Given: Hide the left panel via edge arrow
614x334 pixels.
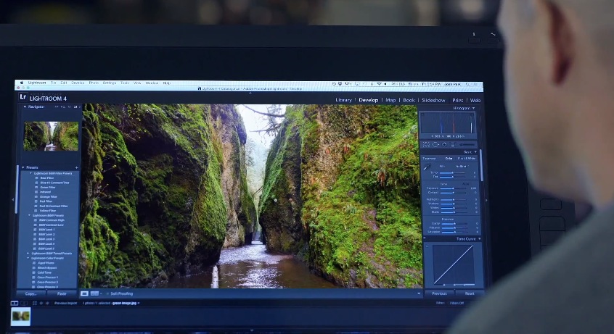Looking at the screenshot, I should [x=13, y=199].
